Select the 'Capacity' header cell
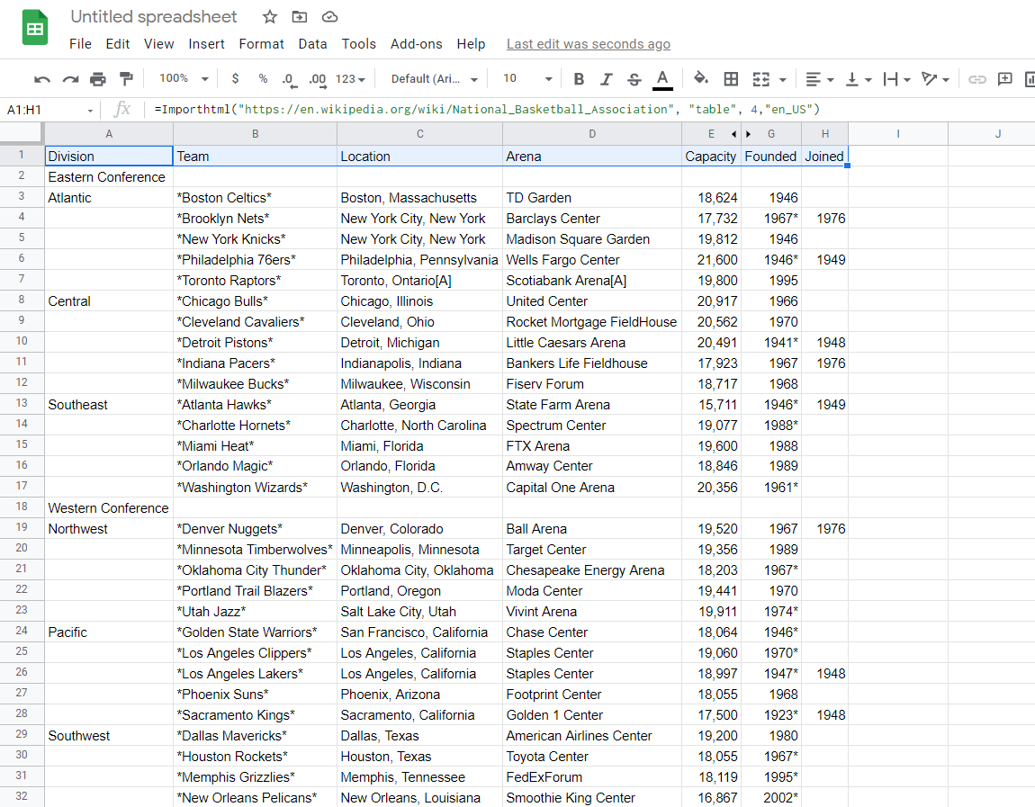The image size is (1035, 807). [712, 157]
